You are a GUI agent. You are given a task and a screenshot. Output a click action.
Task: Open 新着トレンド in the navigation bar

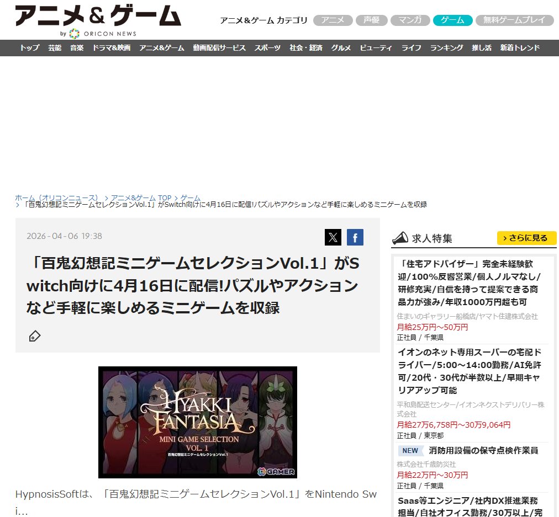[520, 47]
